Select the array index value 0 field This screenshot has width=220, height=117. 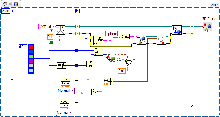point(24,47)
